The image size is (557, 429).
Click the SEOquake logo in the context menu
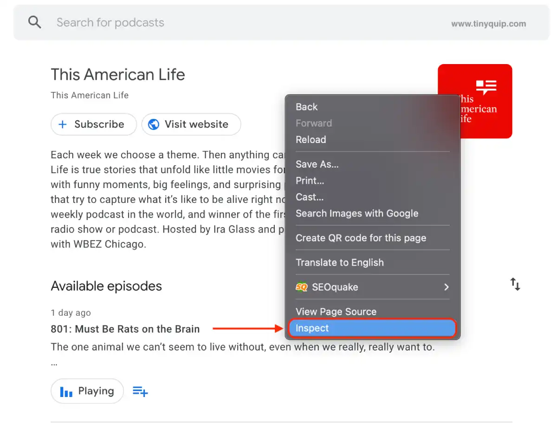[x=301, y=287]
